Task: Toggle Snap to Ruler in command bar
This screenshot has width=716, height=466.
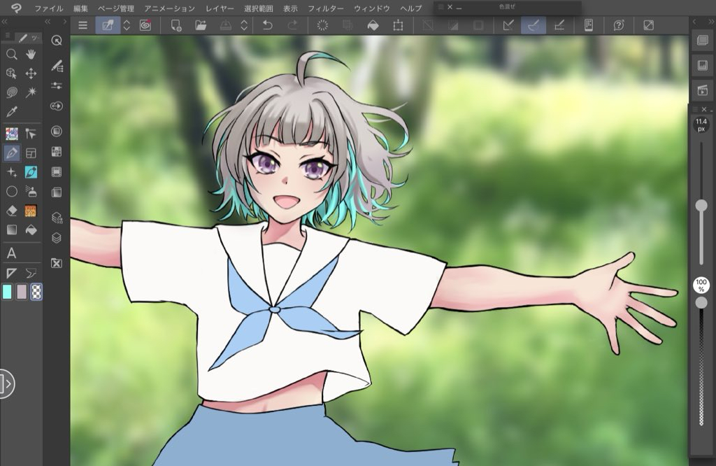Action: pyautogui.click(x=508, y=26)
